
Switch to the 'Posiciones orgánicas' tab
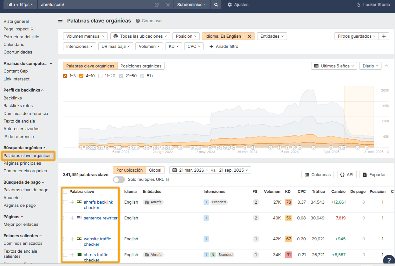coord(141,66)
